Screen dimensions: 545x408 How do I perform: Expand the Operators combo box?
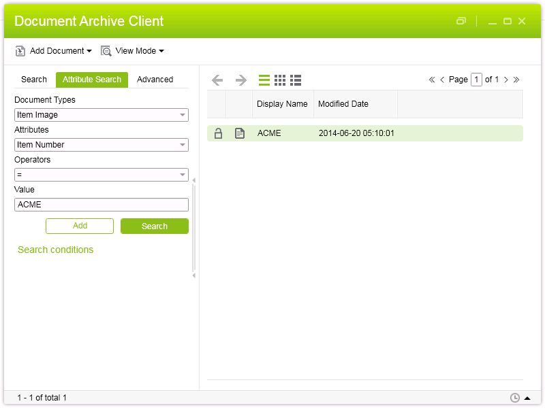coord(183,175)
